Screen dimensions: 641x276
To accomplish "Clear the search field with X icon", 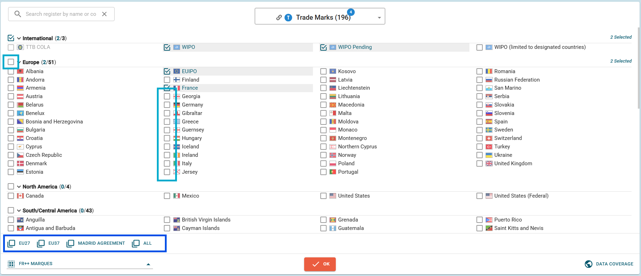I will point(104,14).
